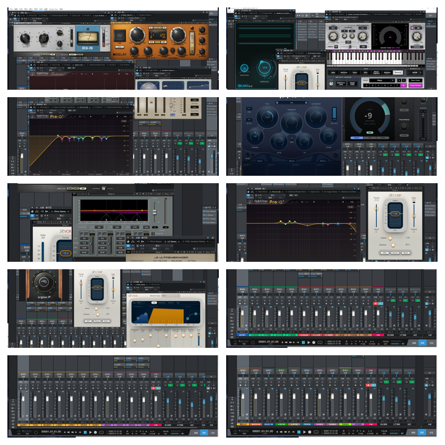Select the Baritone range in Waves Tune
This screenshot has width=445, height=445.
click(344, 73)
